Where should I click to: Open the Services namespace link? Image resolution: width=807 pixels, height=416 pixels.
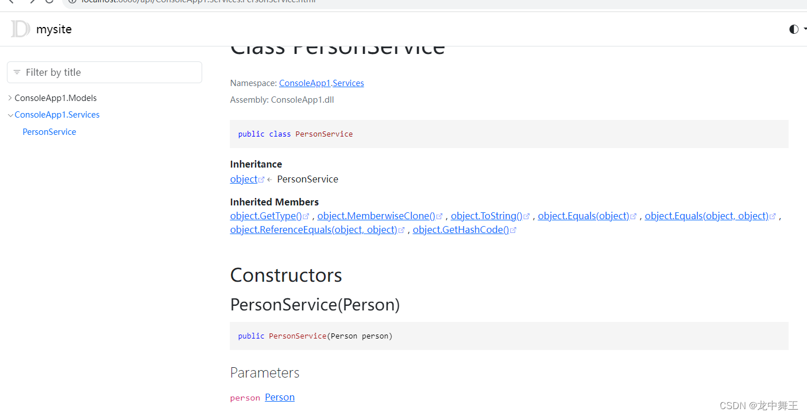coord(348,83)
